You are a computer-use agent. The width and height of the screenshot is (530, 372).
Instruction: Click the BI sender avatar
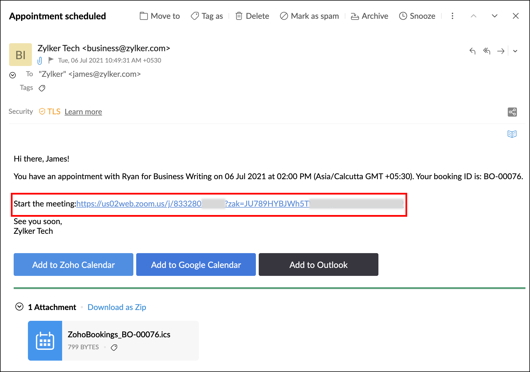point(21,55)
